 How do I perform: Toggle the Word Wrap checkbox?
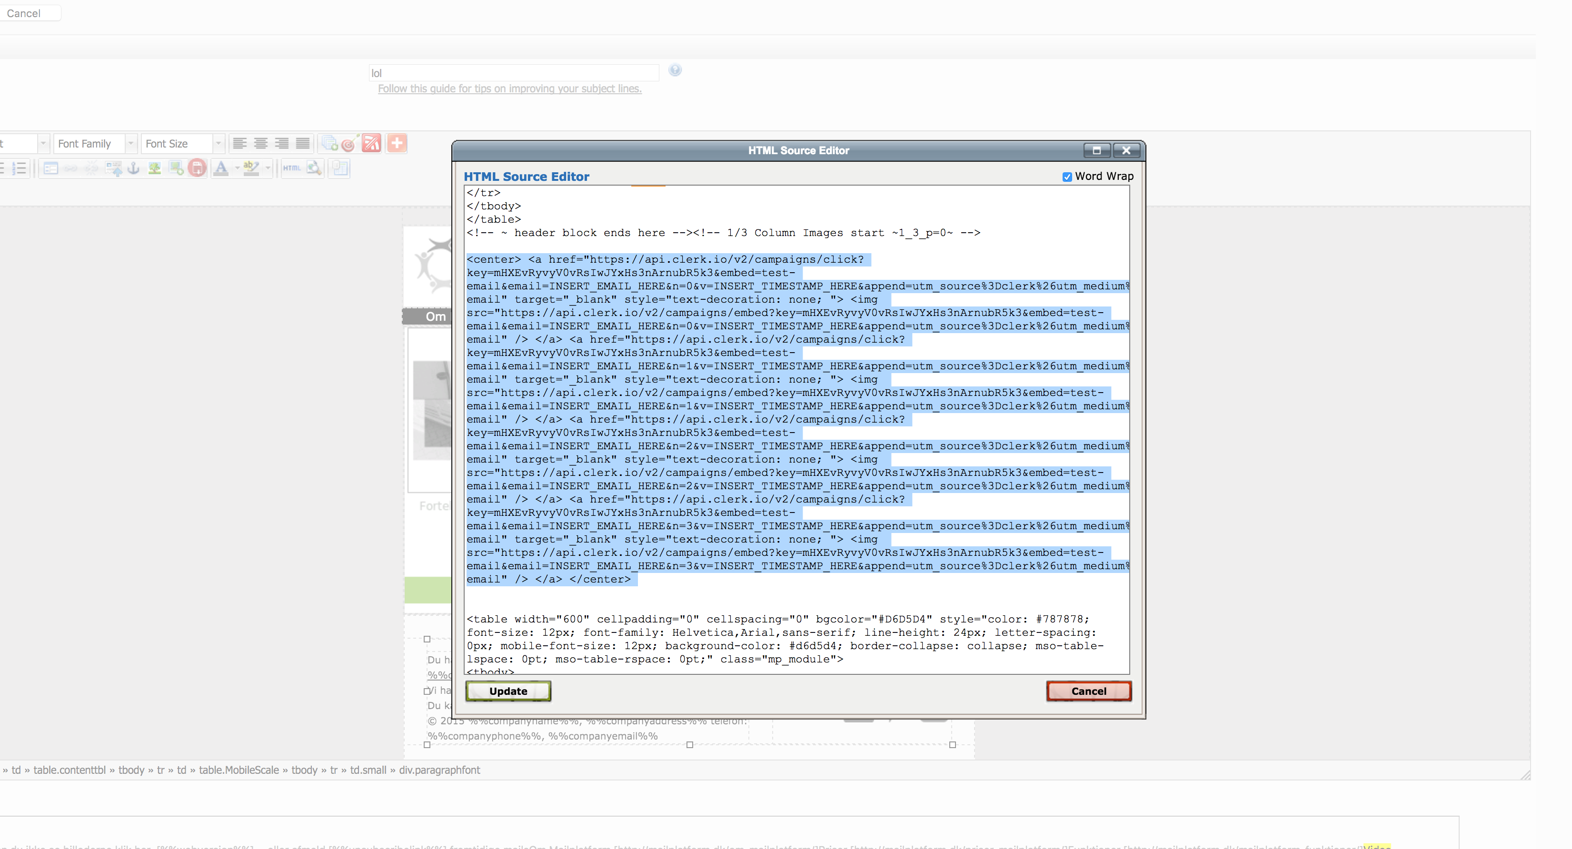pos(1067,177)
